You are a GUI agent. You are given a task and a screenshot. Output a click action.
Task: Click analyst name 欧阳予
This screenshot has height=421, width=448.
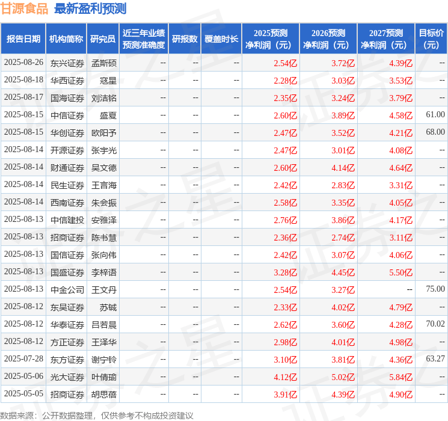tap(104, 133)
